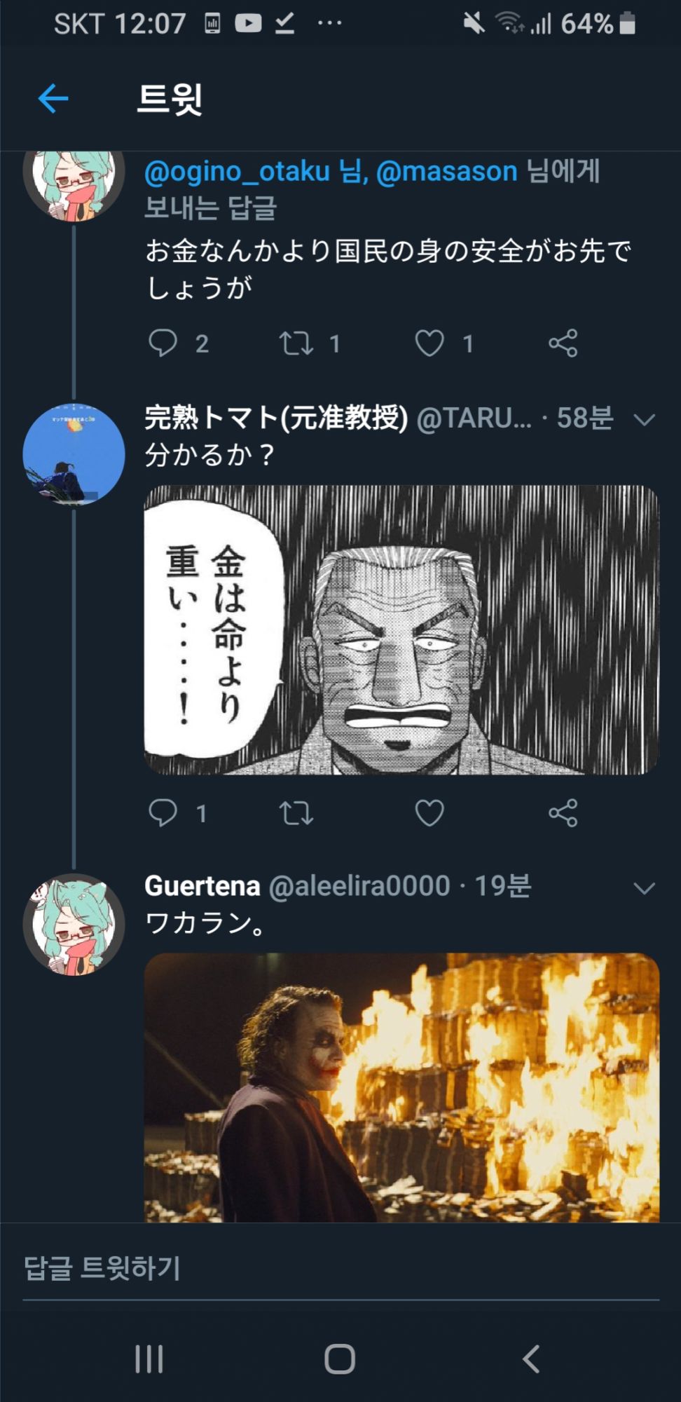Share the first tweet via share icon
Screen dimensions: 681x1402
[x=563, y=343]
